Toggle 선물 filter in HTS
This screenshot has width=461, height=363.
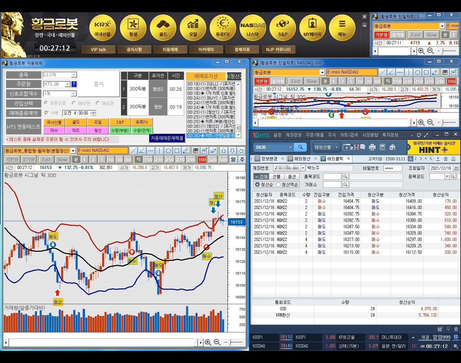tap(276, 176)
